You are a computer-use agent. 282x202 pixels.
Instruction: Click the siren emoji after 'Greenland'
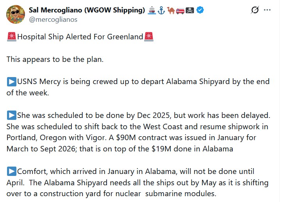pos(149,37)
